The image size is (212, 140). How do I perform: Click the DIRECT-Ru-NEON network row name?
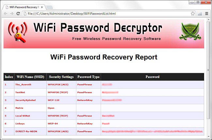26,132
